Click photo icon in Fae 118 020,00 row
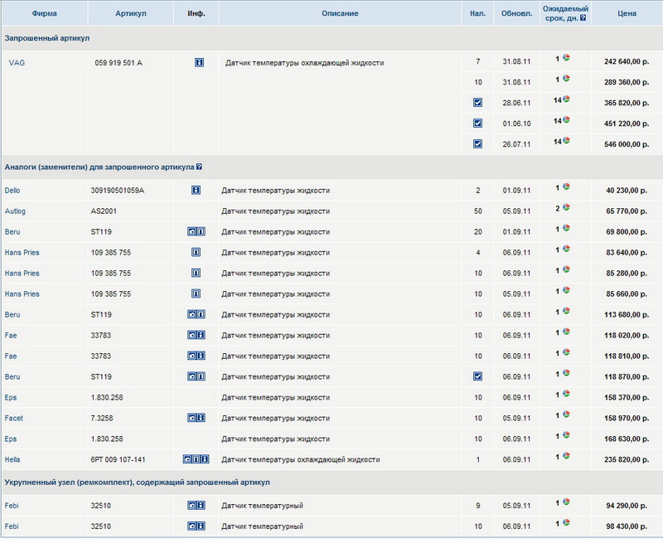This screenshot has width=663, height=543. pos(192,336)
